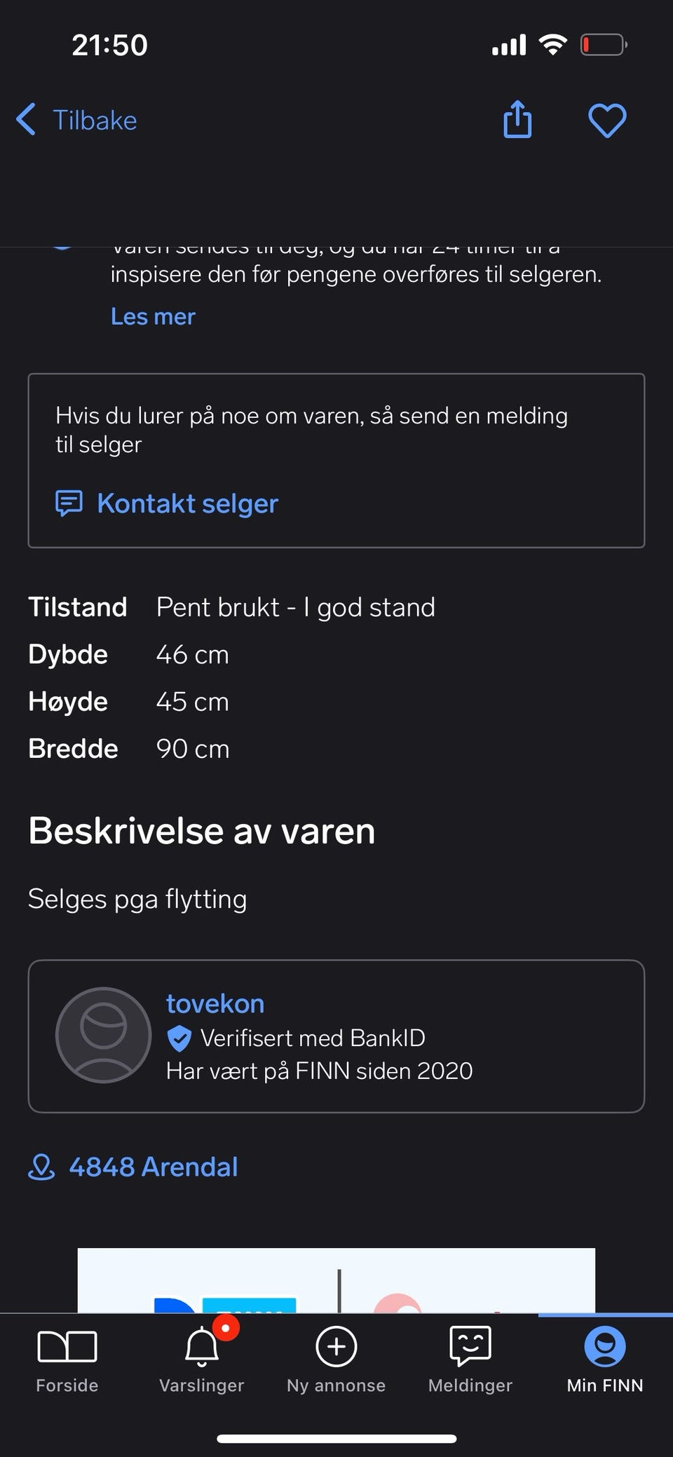Open the Les mer link
This screenshot has width=673, height=1457.
(153, 316)
